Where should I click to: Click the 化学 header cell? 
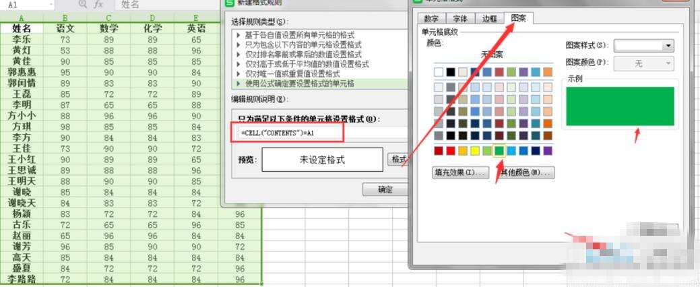pyautogui.click(x=153, y=28)
